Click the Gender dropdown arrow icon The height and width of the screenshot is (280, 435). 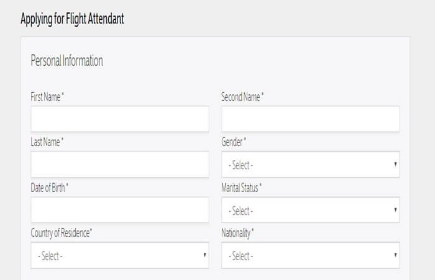[x=395, y=165]
